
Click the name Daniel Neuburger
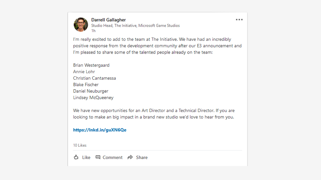point(91,91)
